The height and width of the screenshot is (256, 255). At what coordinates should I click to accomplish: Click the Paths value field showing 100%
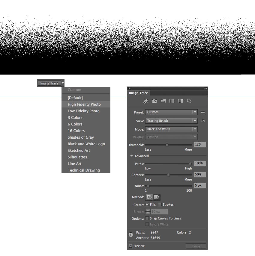(200, 163)
